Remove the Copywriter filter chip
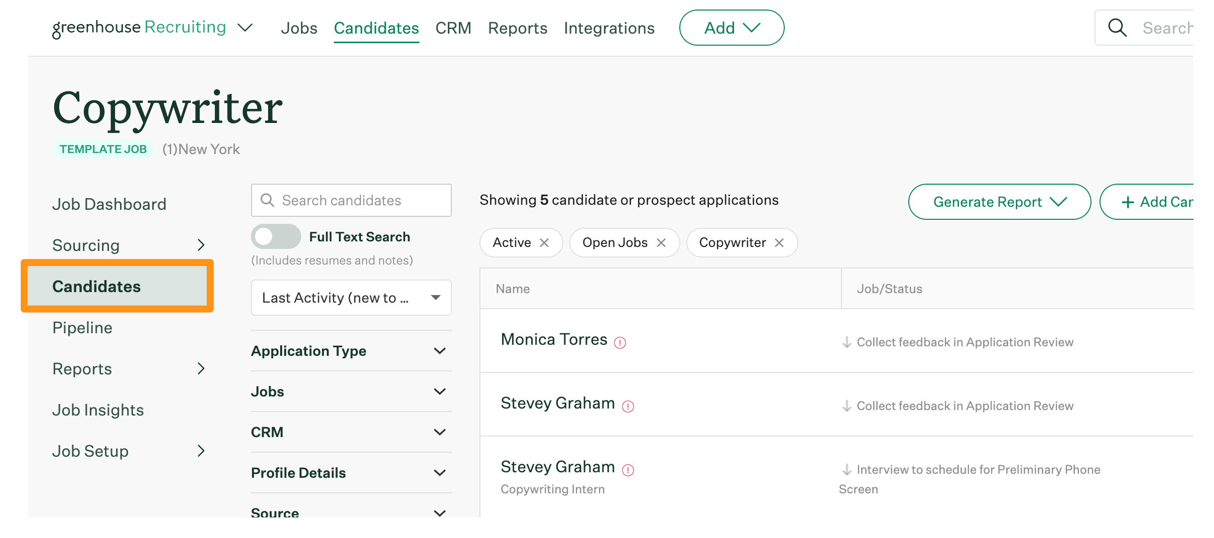Viewport: 1214px width, 538px height. coord(779,243)
